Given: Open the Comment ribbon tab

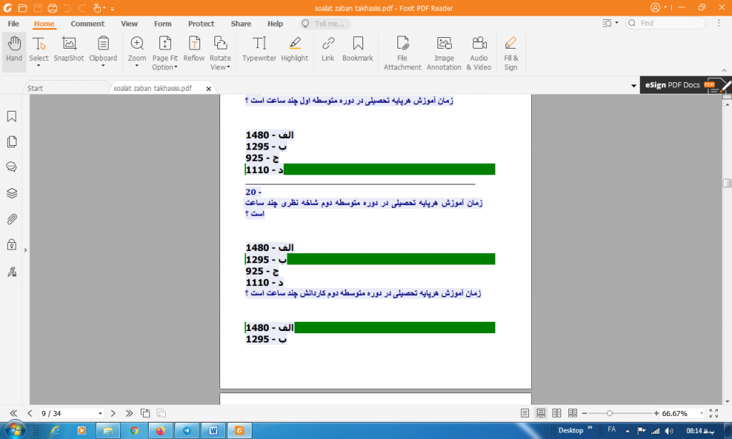Looking at the screenshot, I should tap(87, 24).
